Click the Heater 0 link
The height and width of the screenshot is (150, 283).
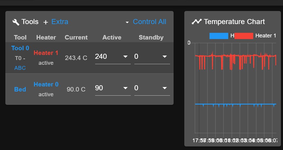[46, 84]
